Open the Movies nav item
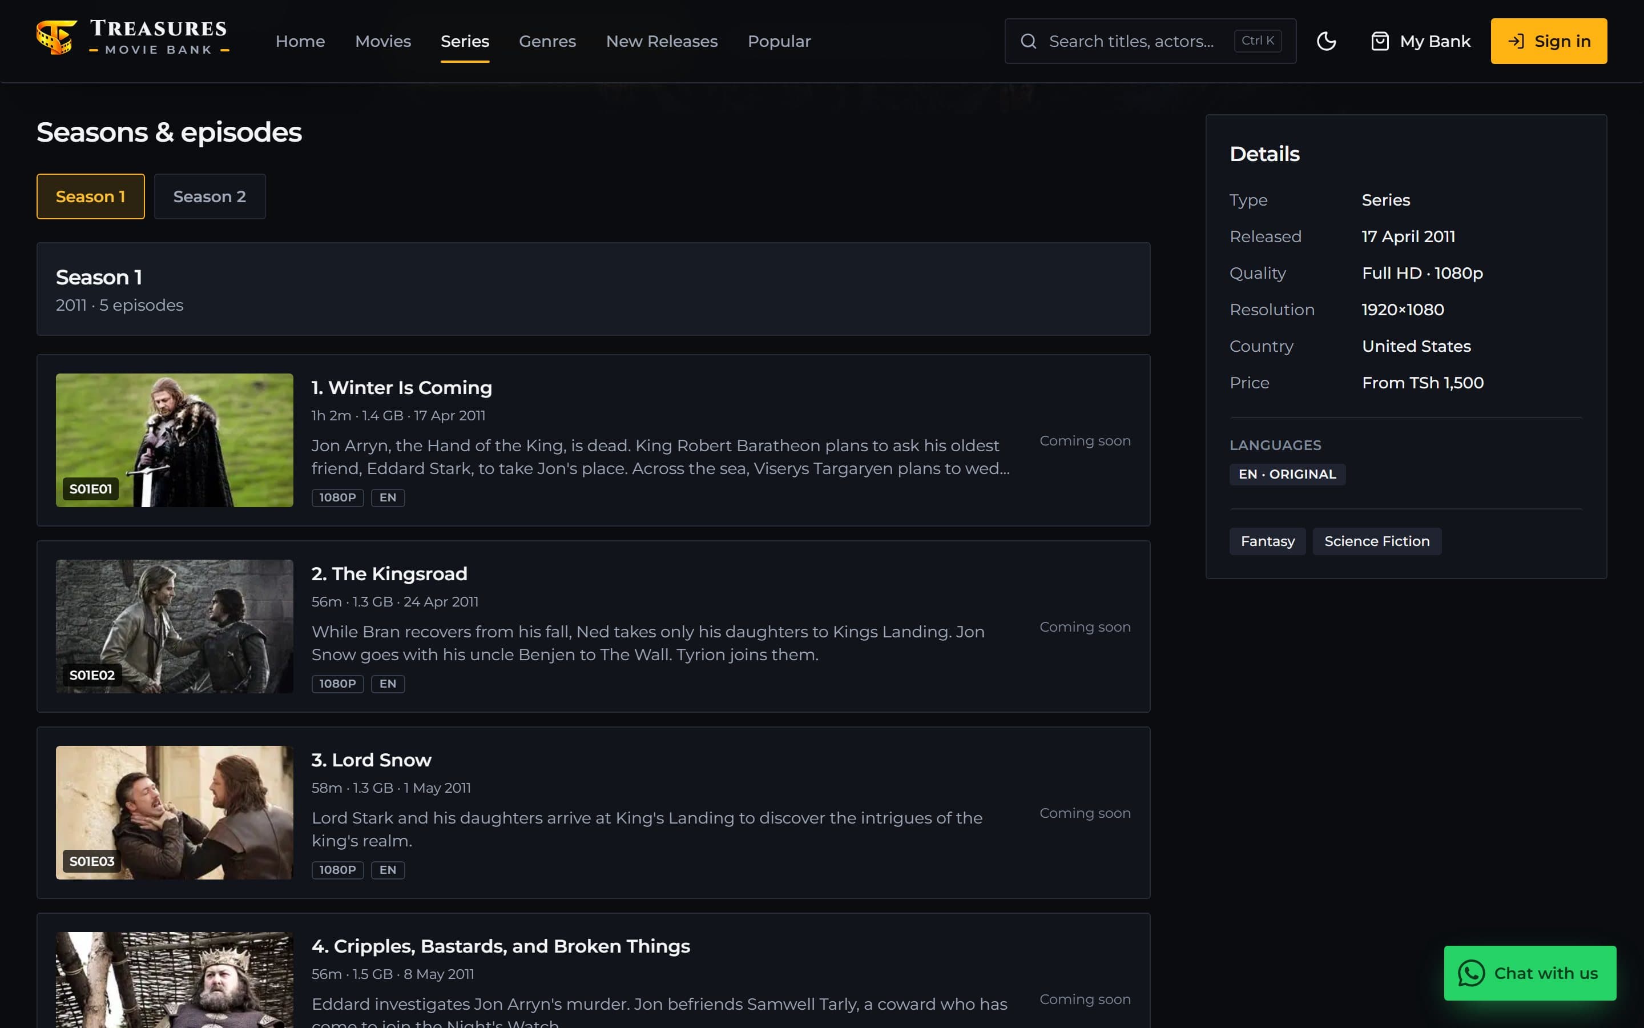Image resolution: width=1644 pixels, height=1028 pixels. 383,42
